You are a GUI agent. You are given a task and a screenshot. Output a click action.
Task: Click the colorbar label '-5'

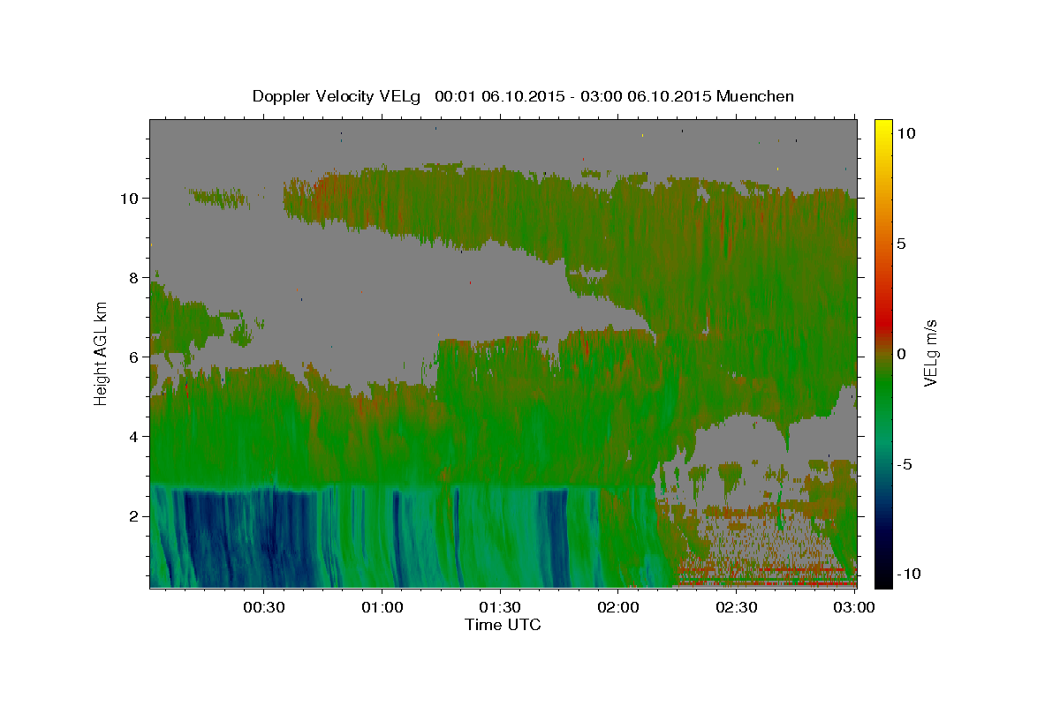(x=905, y=463)
